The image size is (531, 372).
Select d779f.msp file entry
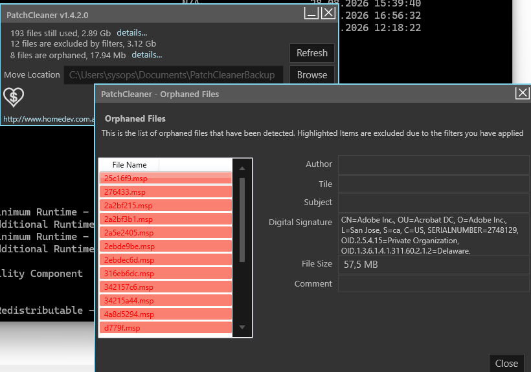coord(166,328)
